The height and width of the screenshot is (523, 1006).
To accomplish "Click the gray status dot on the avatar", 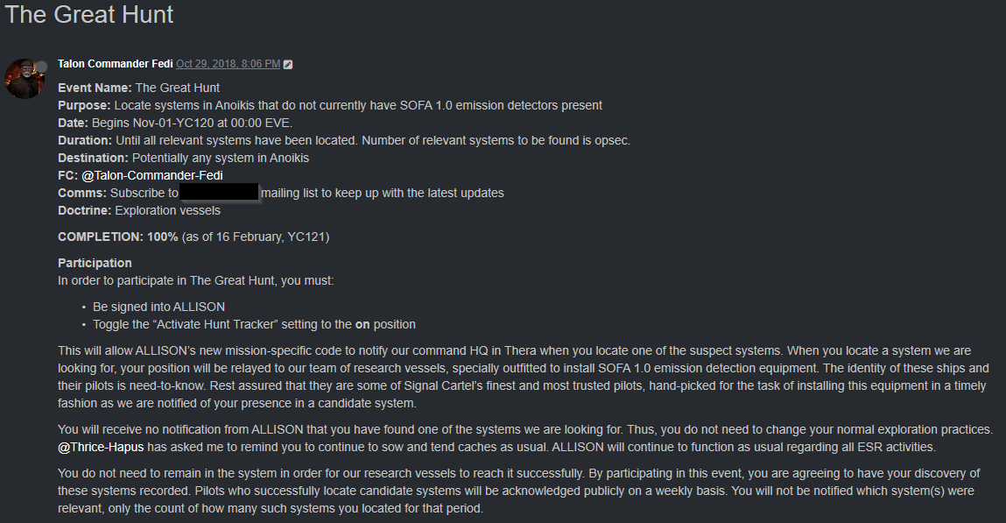I will 41,67.
